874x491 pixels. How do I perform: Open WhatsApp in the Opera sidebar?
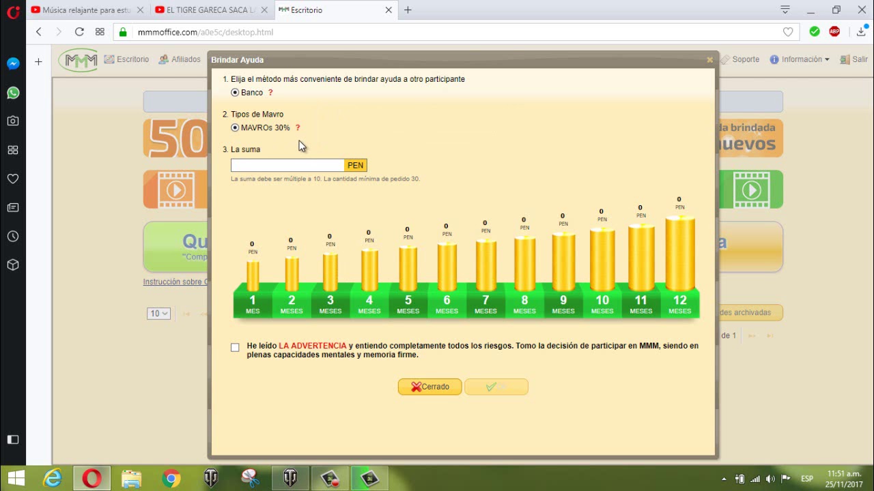click(13, 93)
